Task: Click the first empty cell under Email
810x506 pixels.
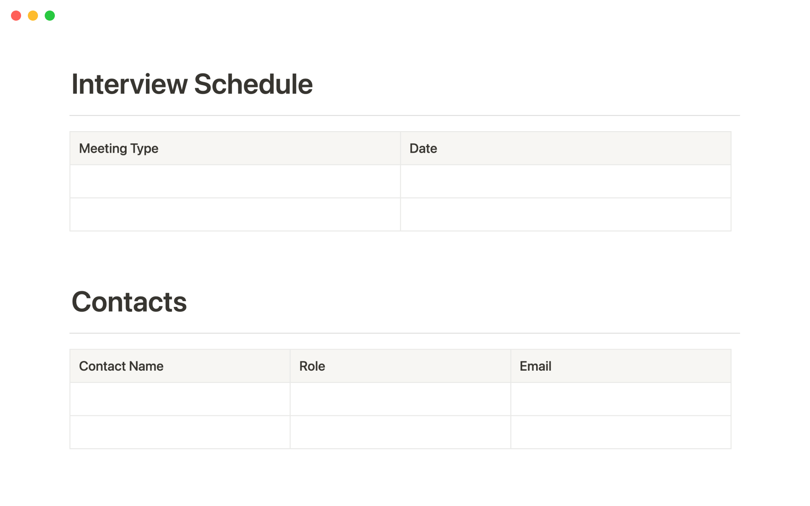Action: coord(621,399)
